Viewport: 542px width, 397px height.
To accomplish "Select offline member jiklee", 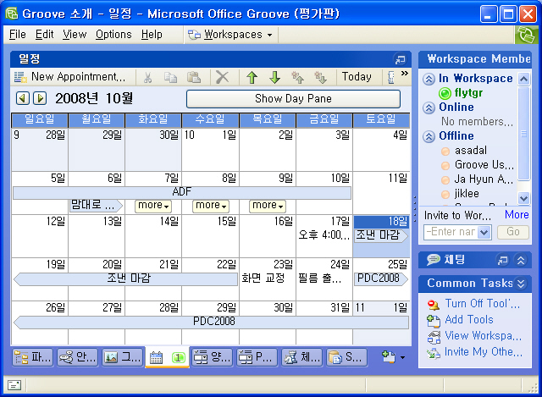I will (x=461, y=194).
